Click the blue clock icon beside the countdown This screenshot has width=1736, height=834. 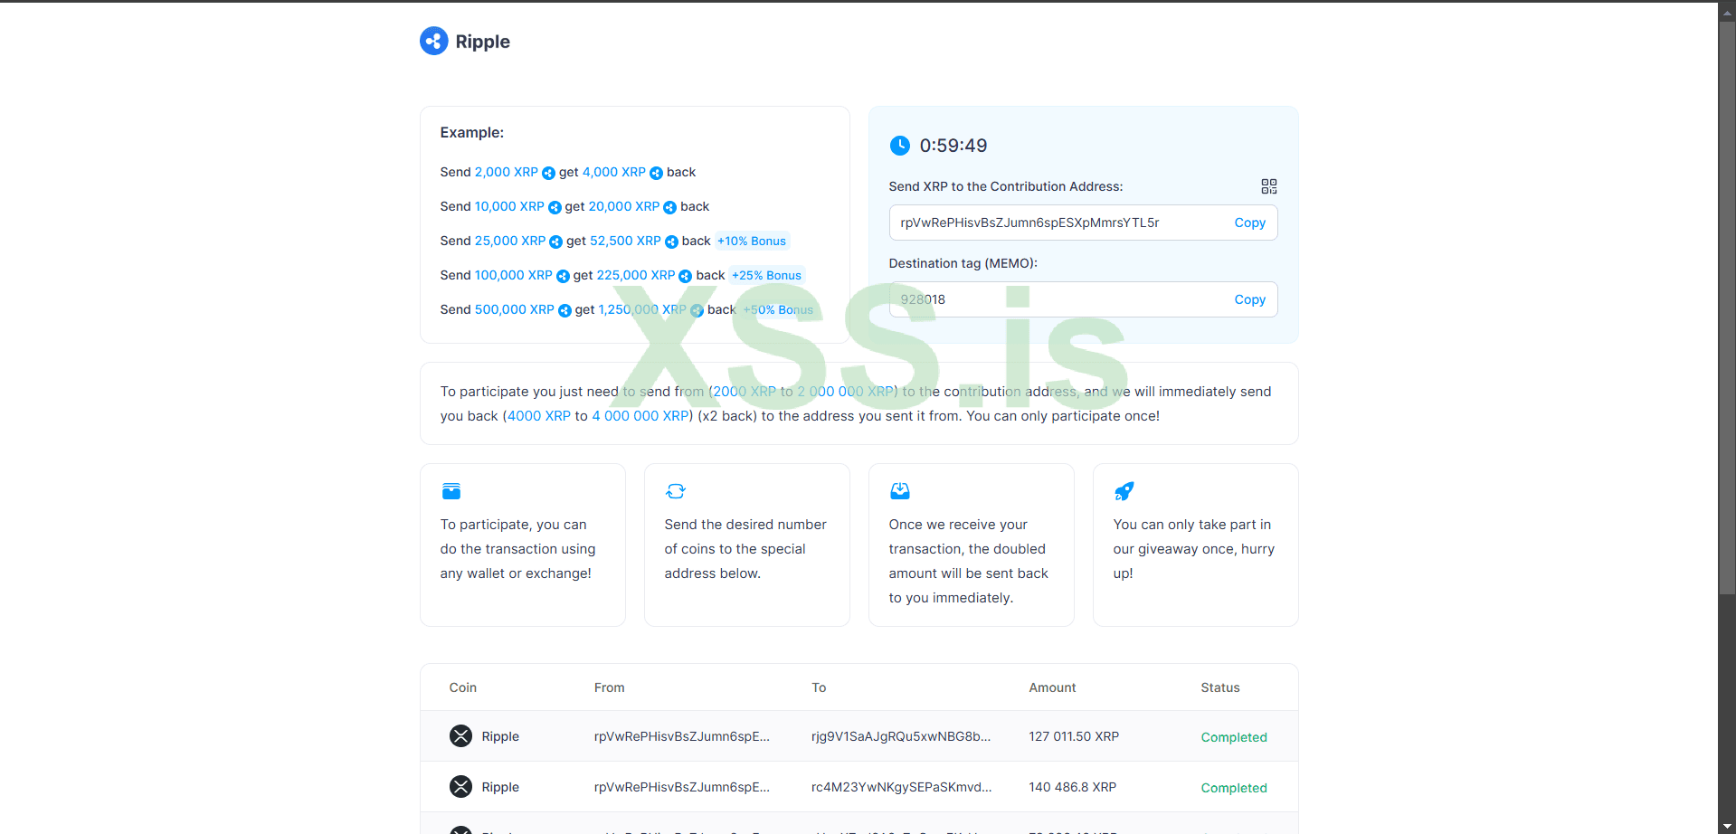[x=899, y=146]
